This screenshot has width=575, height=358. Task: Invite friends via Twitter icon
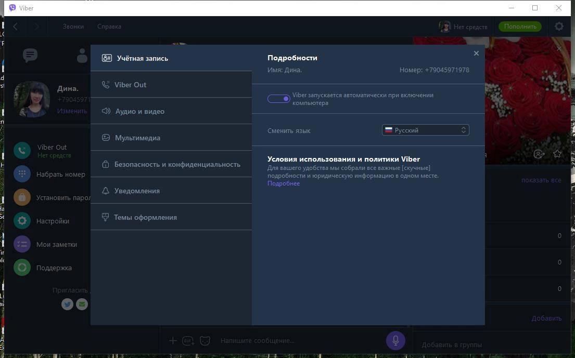67,304
